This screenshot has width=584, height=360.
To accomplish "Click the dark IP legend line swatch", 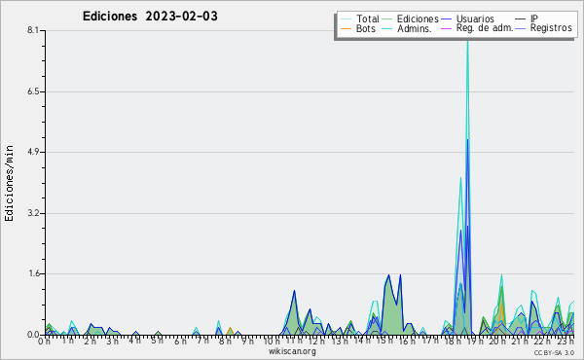I will click(x=521, y=19).
